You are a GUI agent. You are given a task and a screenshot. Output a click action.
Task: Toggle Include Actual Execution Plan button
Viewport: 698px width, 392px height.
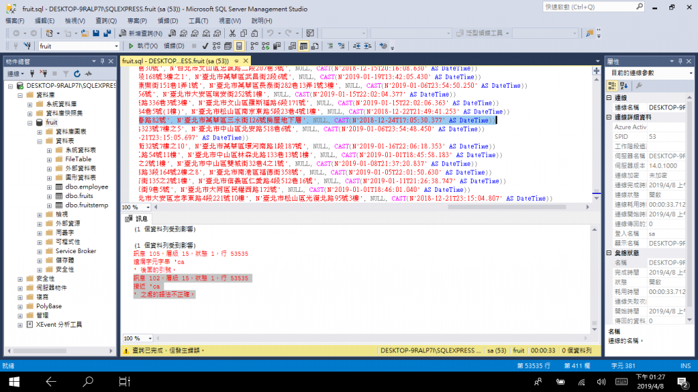coord(254,46)
